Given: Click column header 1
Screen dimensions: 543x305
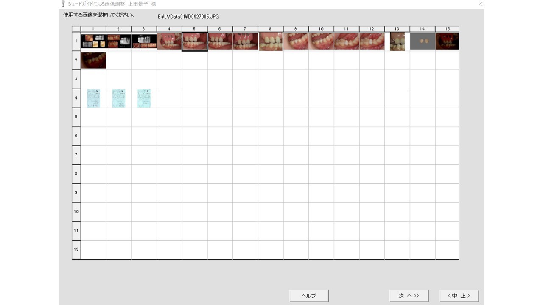Looking at the screenshot, I should [93, 29].
